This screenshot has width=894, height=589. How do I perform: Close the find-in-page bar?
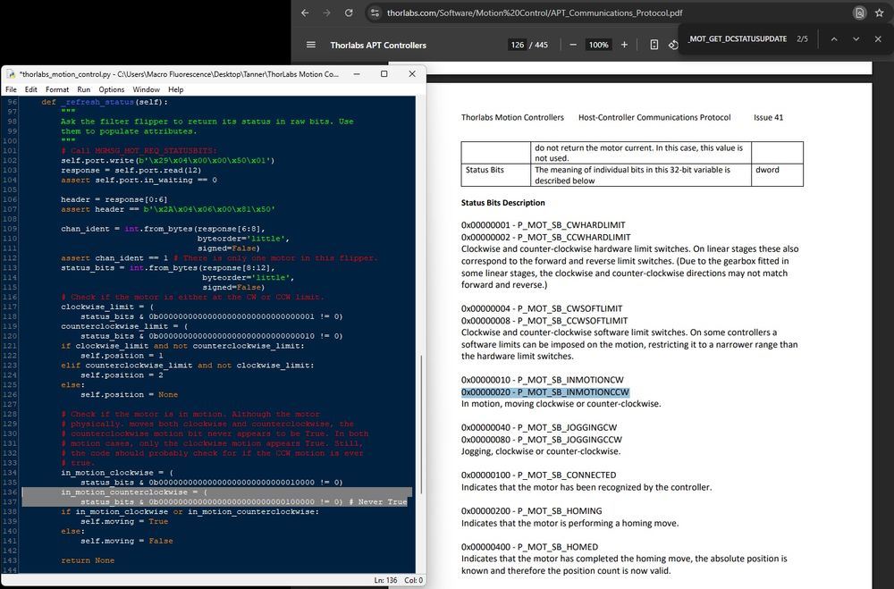coord(879,39)
